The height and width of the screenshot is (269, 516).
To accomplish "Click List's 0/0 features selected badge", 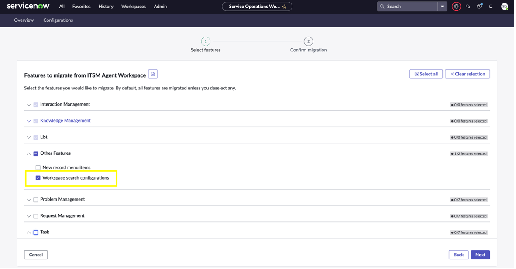I will pos(468,137).
